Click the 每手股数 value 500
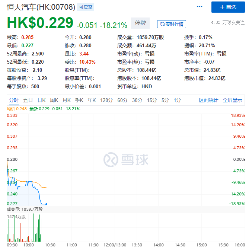 coord(35,87)
